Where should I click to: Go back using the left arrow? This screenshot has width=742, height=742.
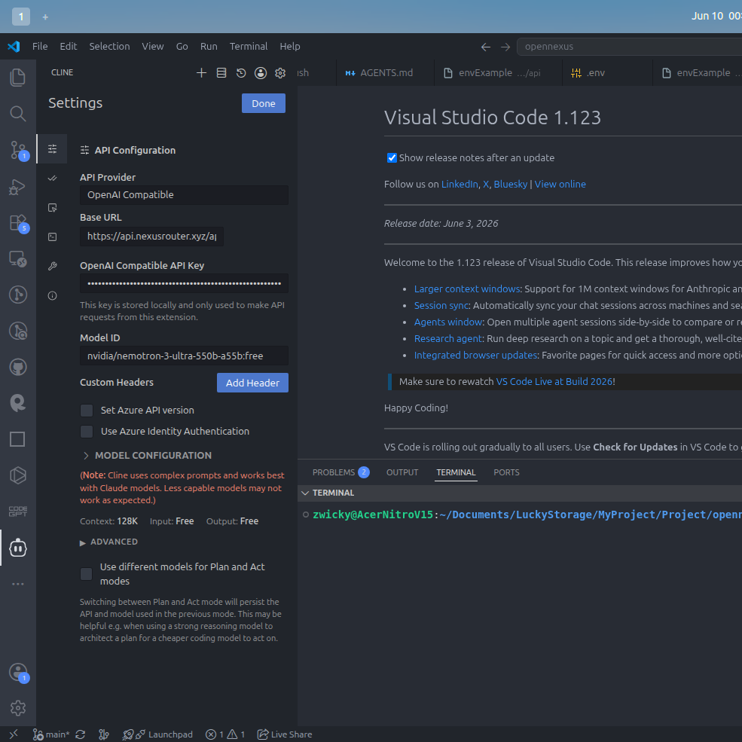click(x=486, y=47)
